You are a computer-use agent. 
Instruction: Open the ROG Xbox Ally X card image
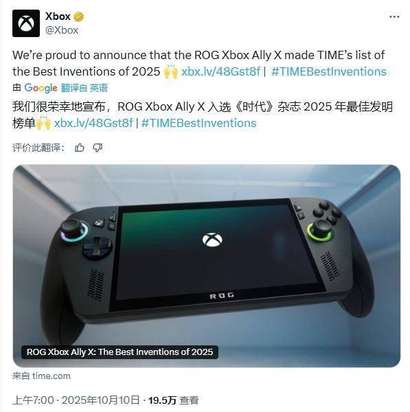[x=207, y=266]
